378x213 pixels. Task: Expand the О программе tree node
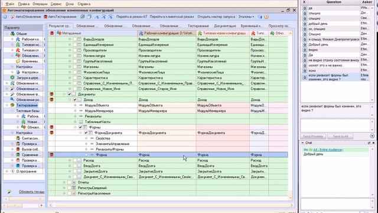point(6,171)
